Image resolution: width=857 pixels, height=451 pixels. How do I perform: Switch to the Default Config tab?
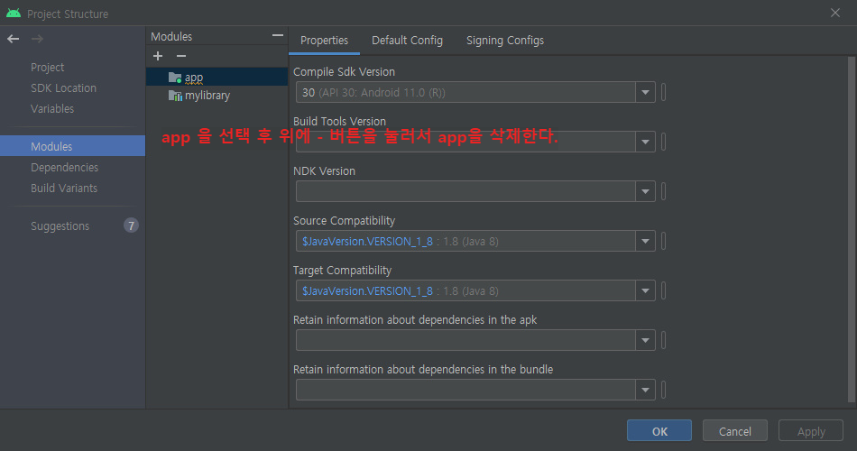(x=407, y=41)
